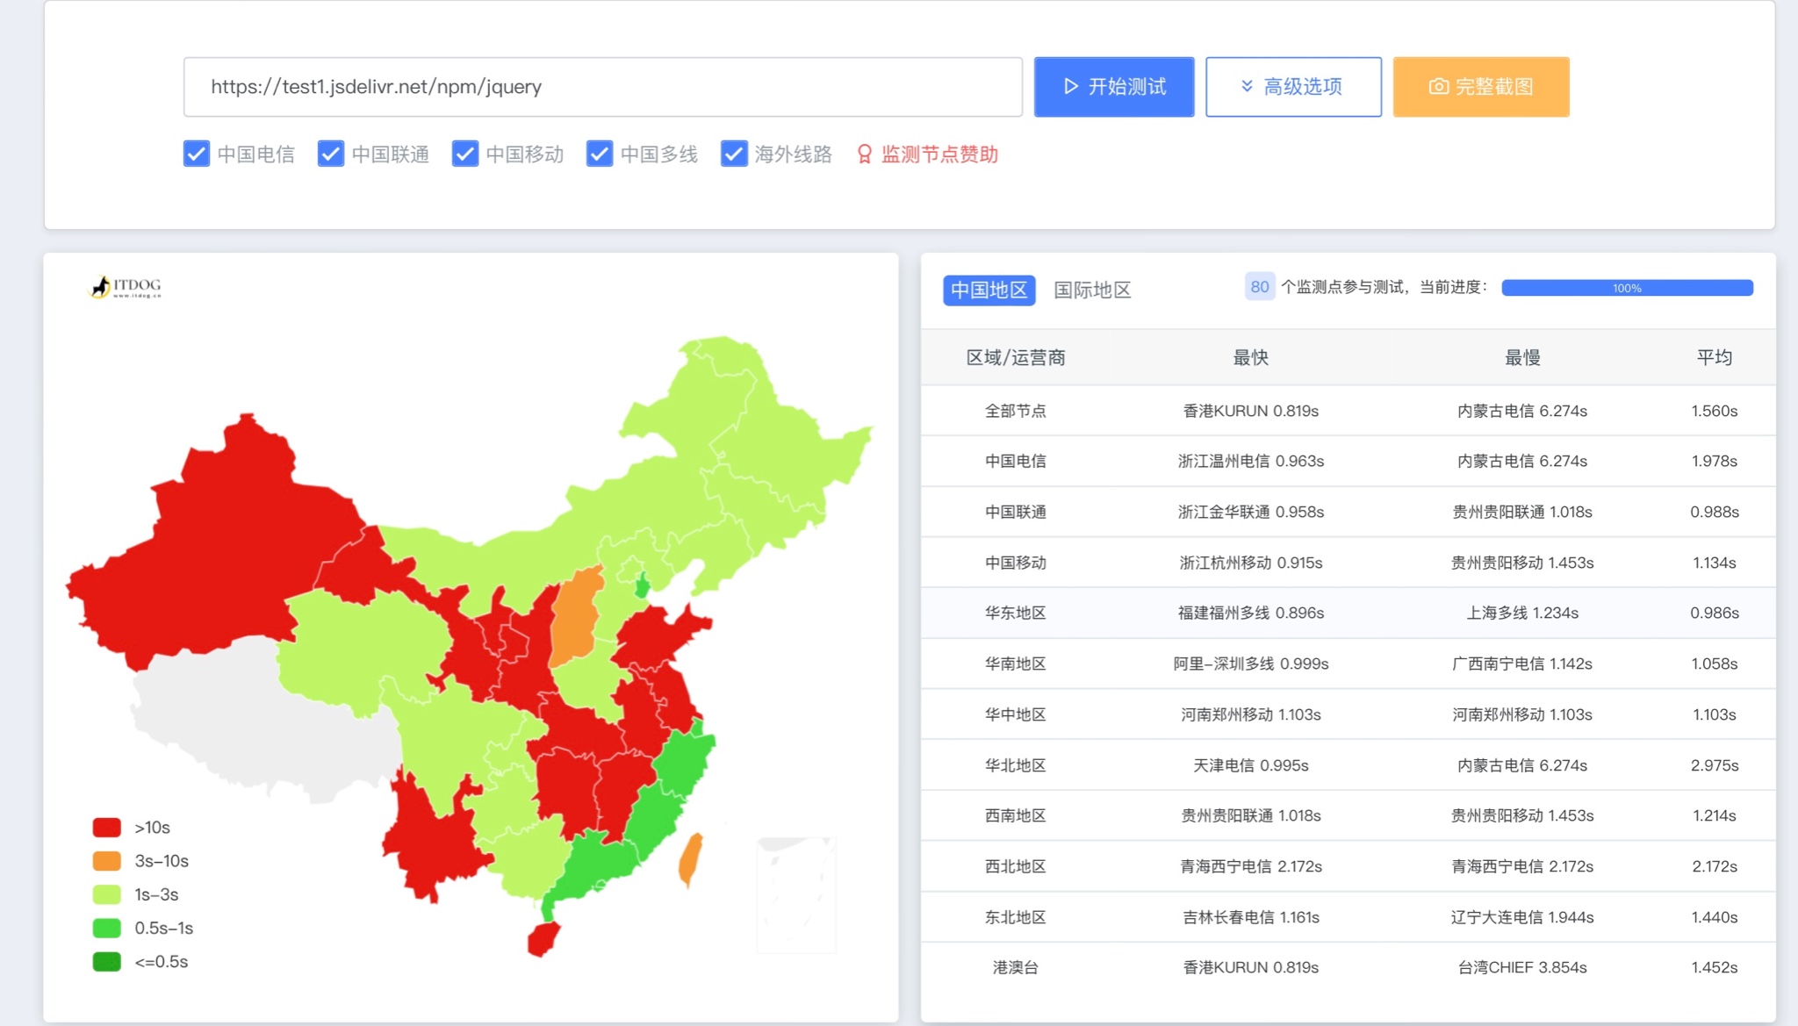Toggle the 中国联通 checkbox

331,154
